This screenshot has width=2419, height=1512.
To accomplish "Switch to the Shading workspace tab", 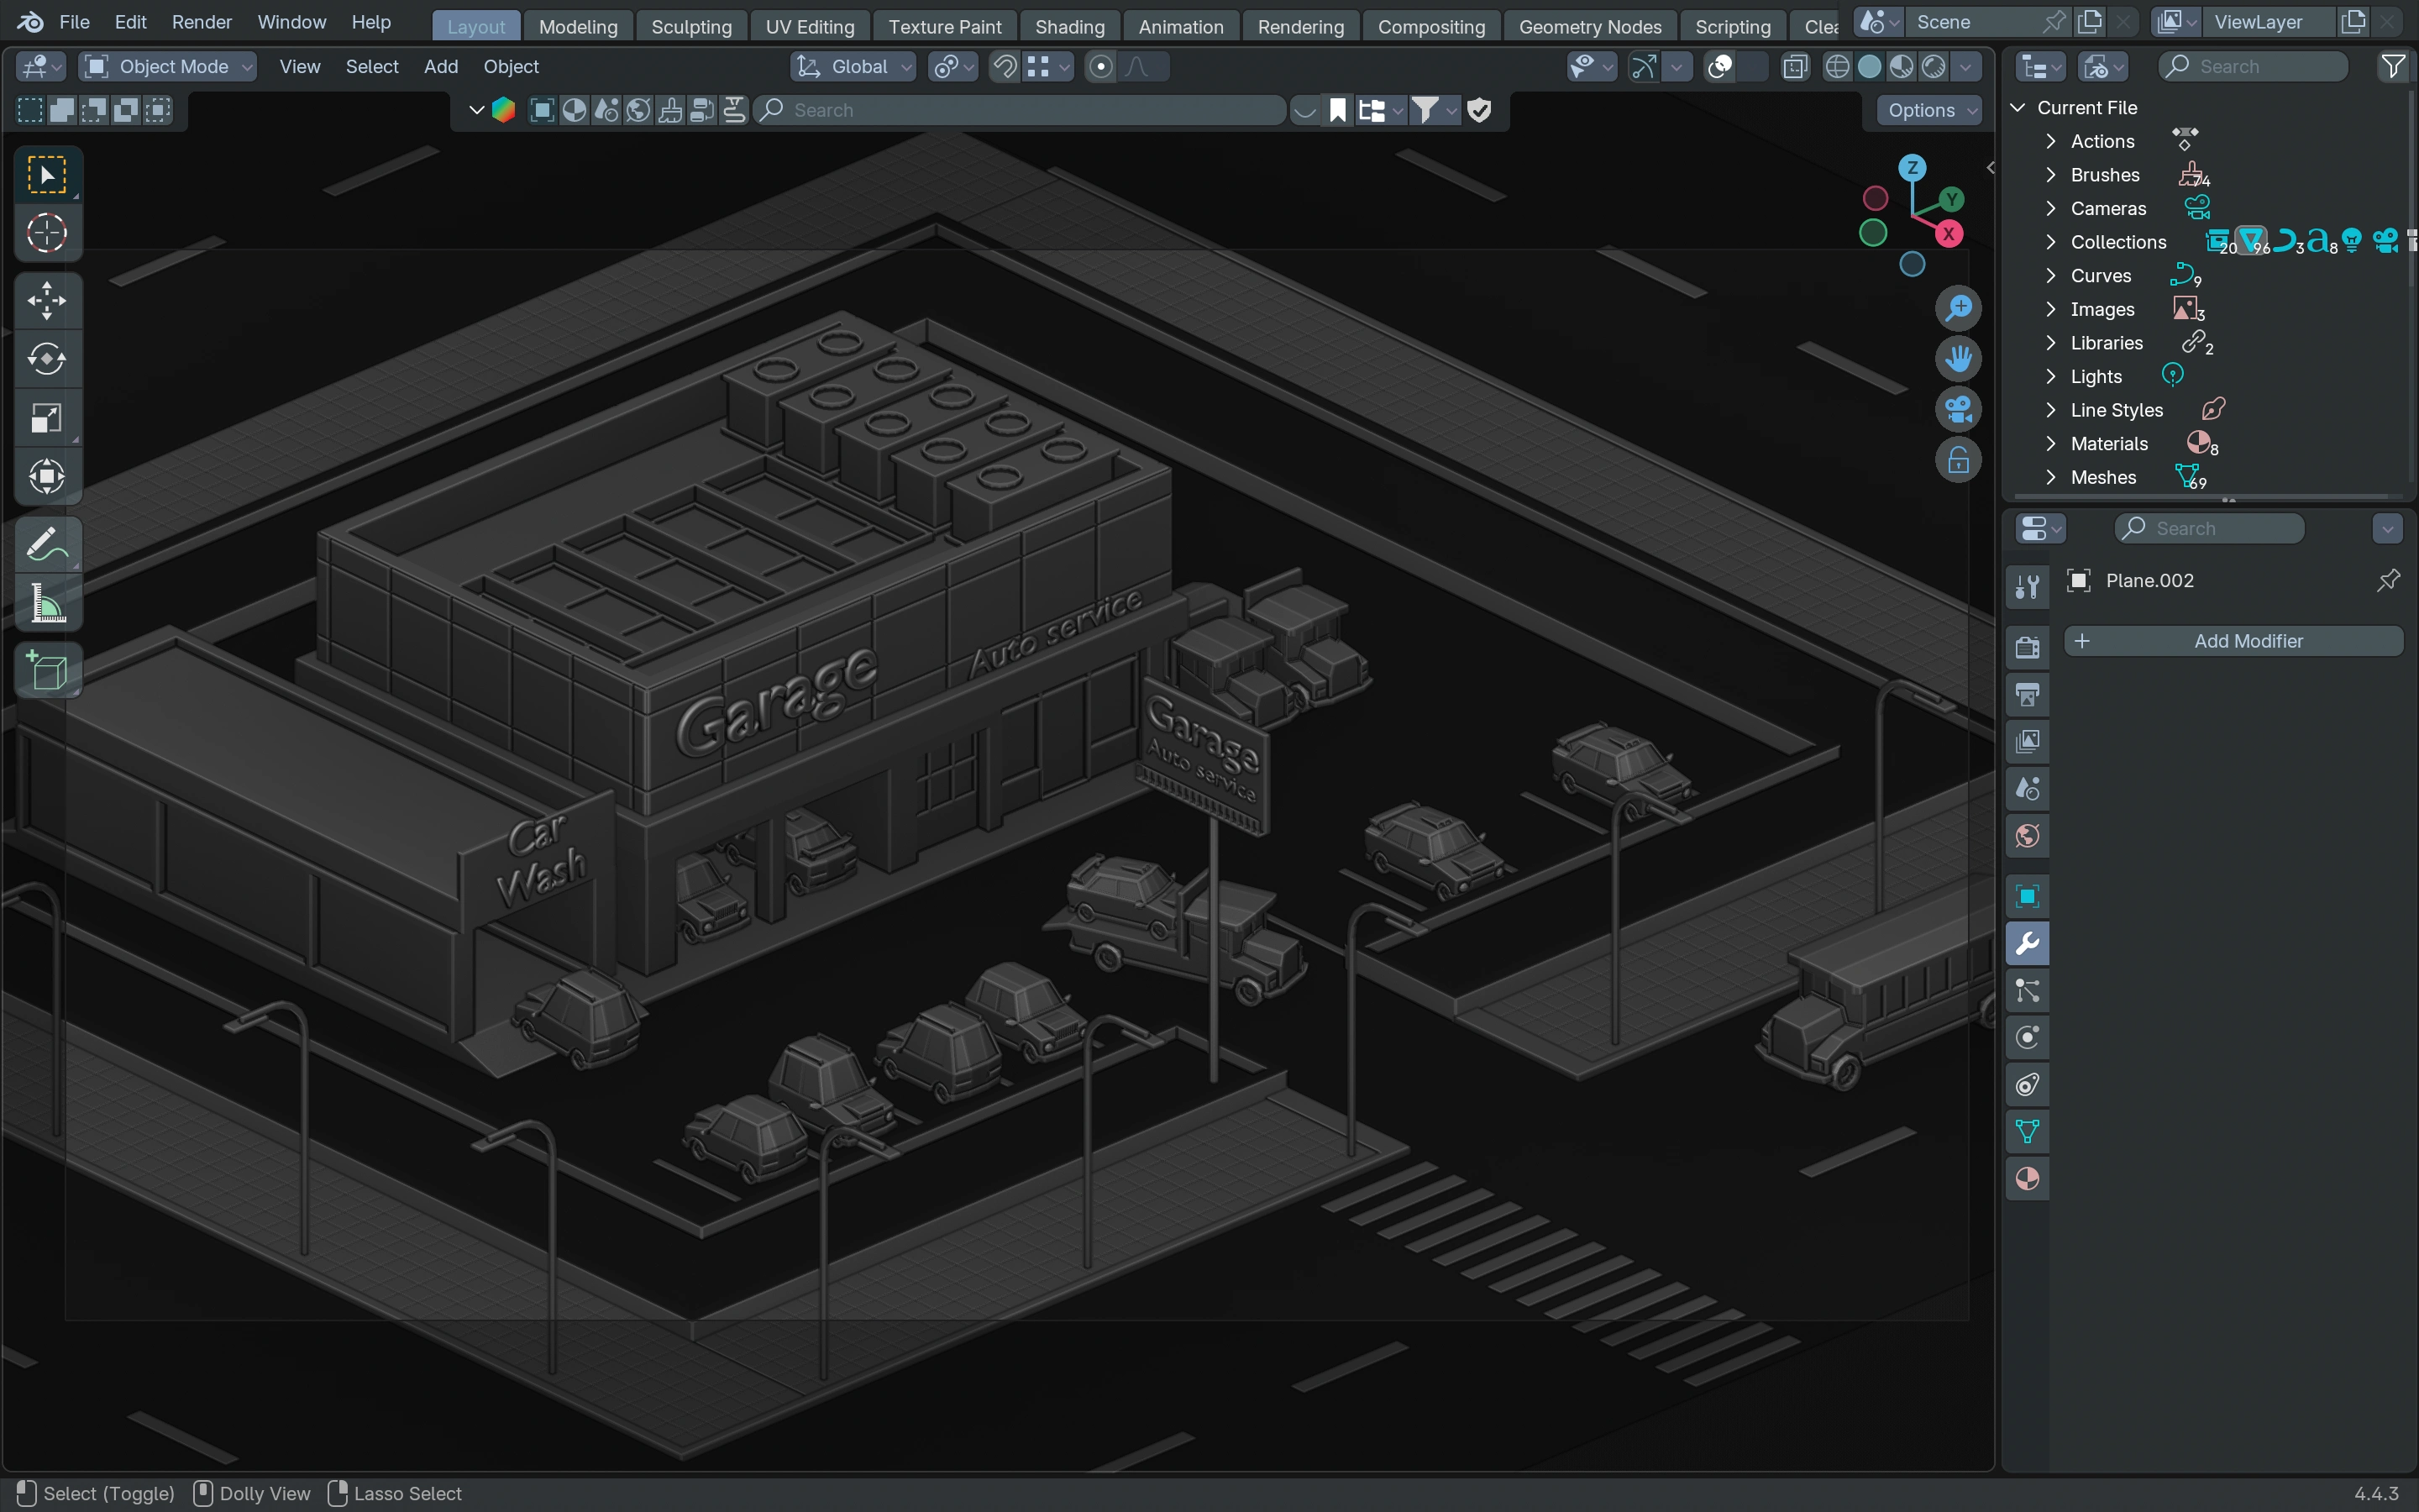I will click(1068, 27).
